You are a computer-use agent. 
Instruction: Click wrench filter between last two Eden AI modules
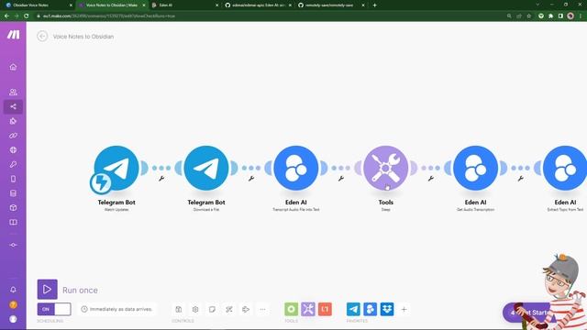520,179
